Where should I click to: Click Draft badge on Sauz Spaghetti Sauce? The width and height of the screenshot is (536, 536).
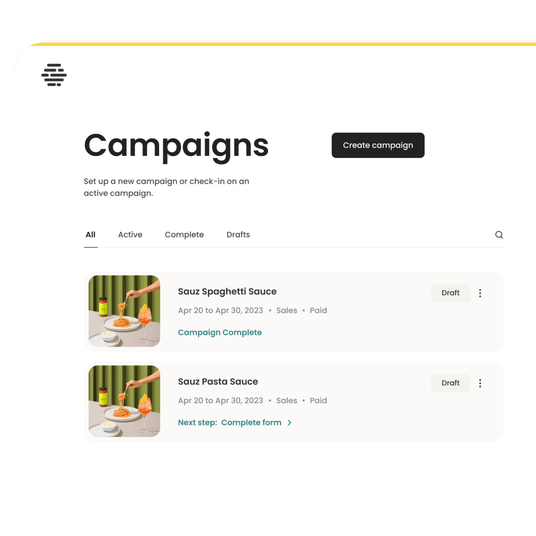tap(450, 293)
